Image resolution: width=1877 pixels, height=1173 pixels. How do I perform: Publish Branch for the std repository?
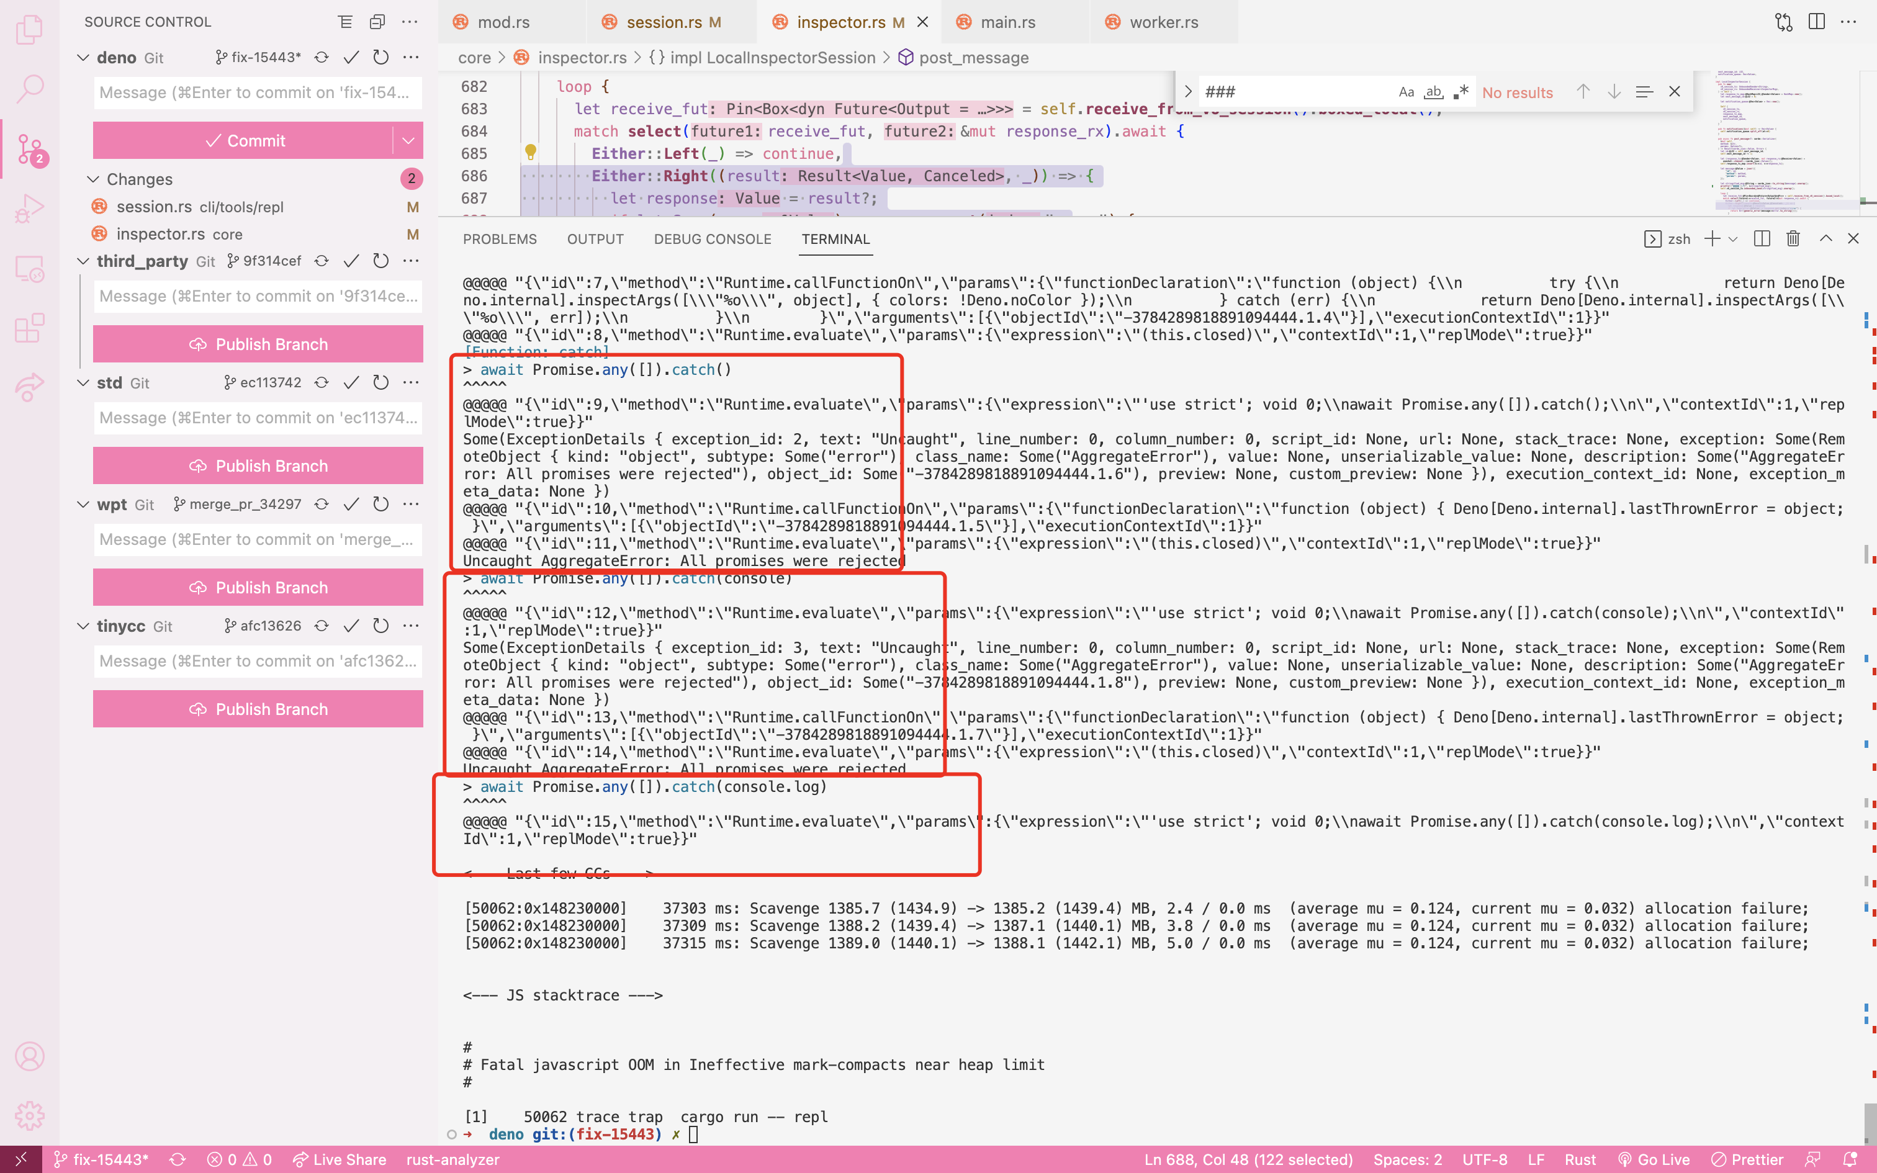pyautogui.click(x=258, y=465)
